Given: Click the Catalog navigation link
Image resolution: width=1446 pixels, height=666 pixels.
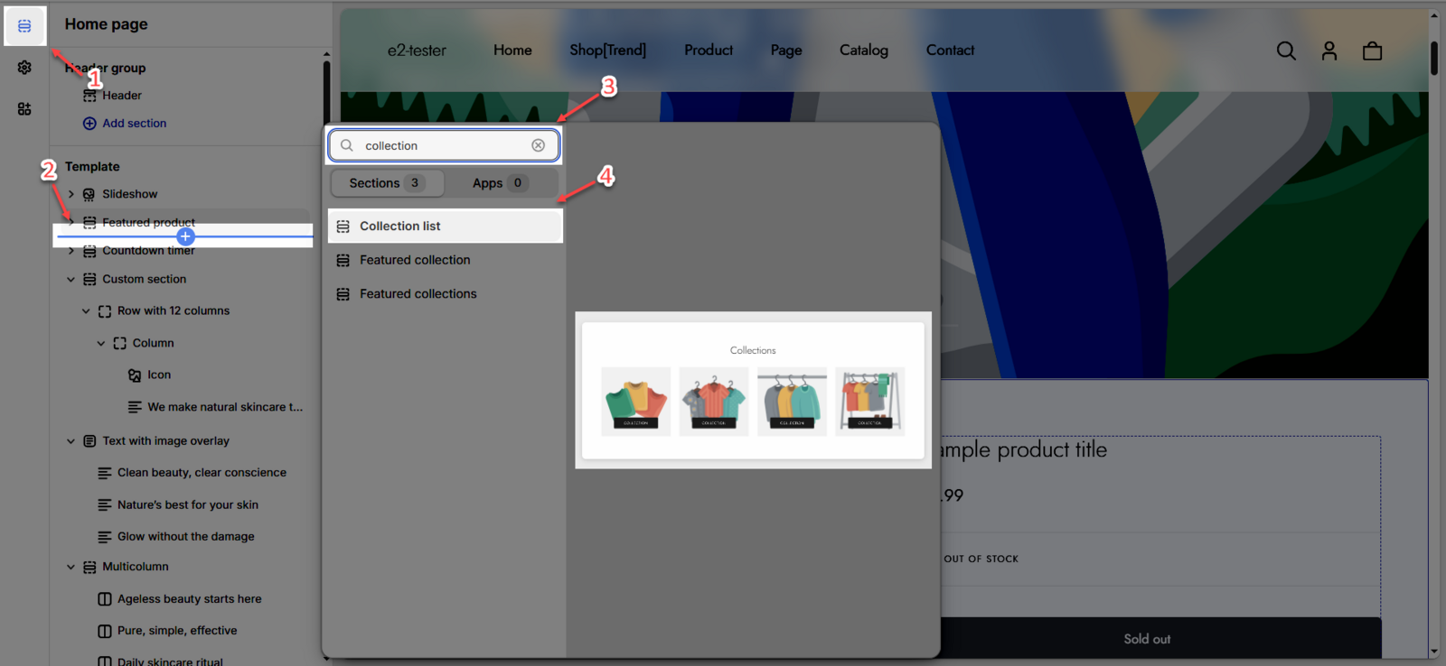Looking at the screenshot, I should pyautogui.click(x=863, y=51).
